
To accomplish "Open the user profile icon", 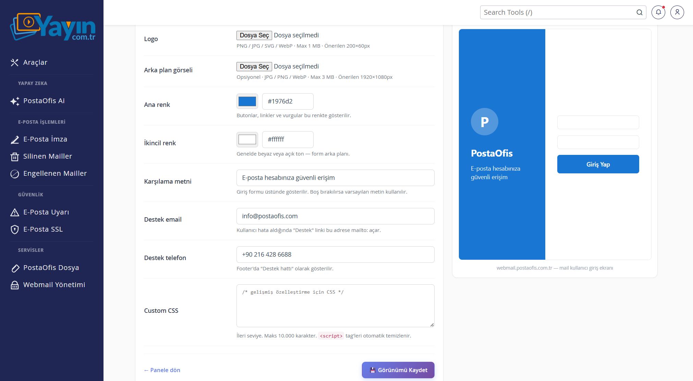I will tap(677, 12).
